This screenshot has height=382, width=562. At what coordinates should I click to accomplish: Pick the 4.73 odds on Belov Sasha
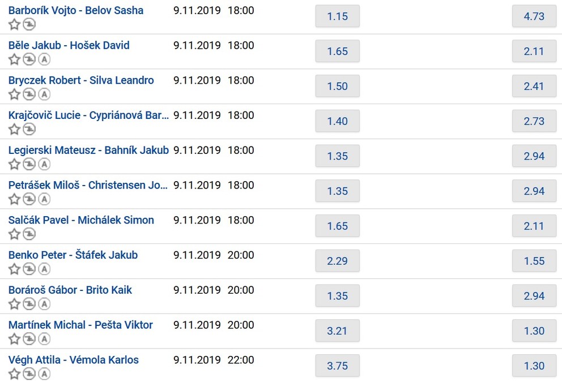coord(534,16)
